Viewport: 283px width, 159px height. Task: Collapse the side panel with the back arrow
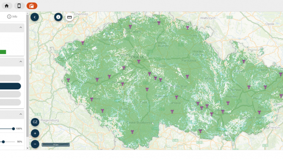[x=35, y=17]
